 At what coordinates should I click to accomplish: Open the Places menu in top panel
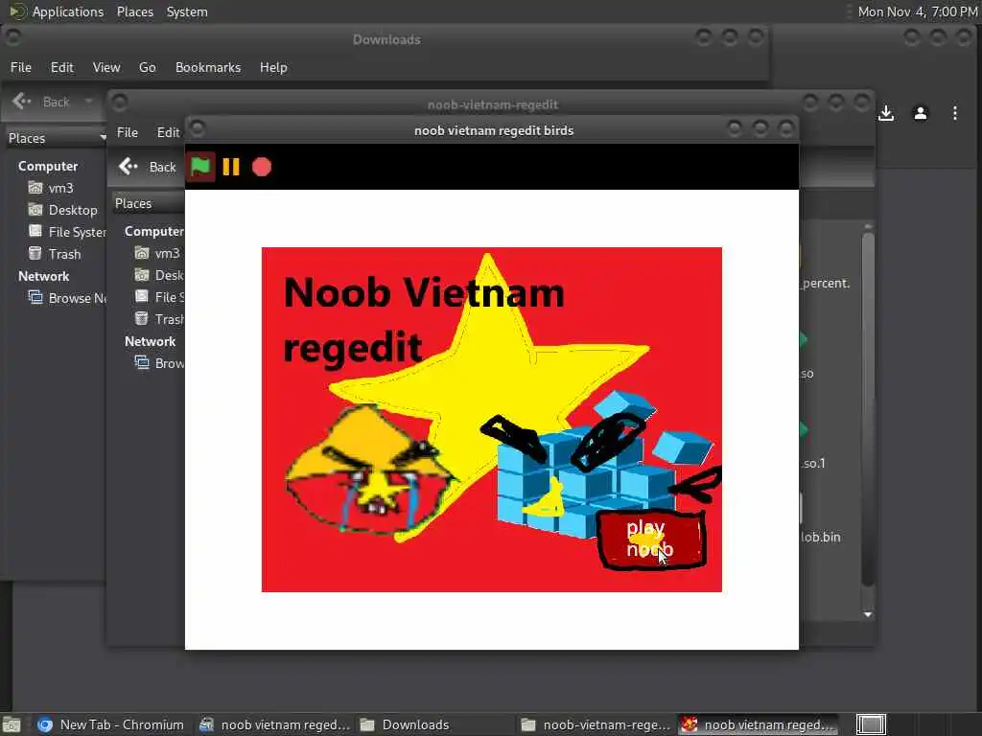pos(135,11)
